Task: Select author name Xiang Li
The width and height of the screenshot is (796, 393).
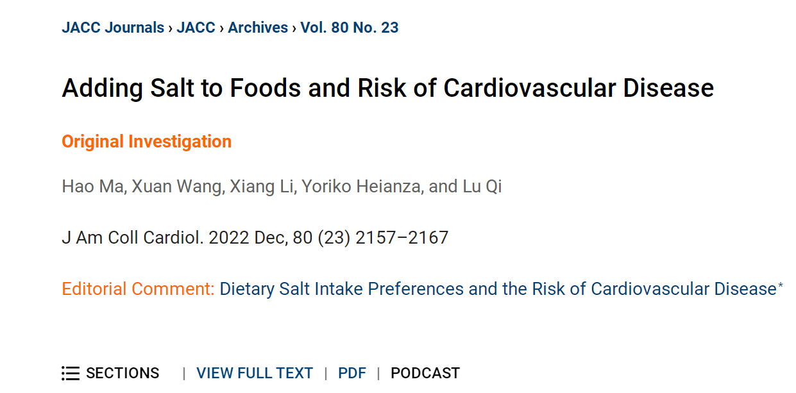Action: 262,187
